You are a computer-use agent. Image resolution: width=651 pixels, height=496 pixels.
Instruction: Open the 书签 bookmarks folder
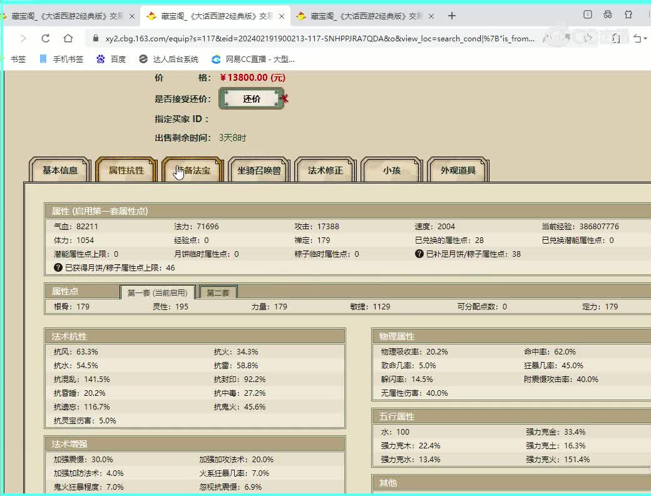pos(18,59)
